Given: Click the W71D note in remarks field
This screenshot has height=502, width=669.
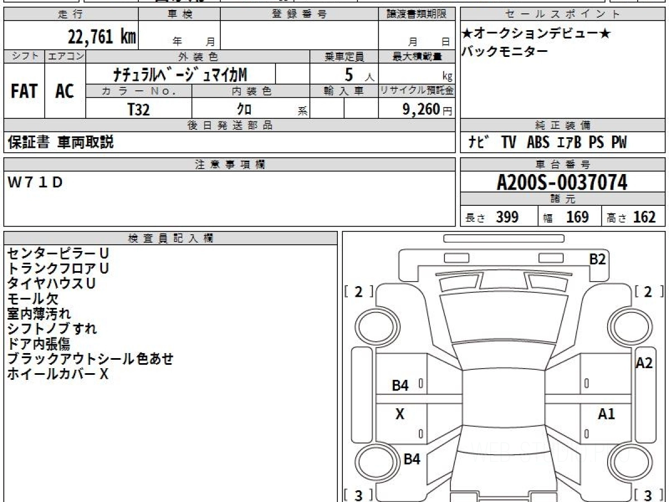Looking at the screenshot, I should (x=35, y=182).
